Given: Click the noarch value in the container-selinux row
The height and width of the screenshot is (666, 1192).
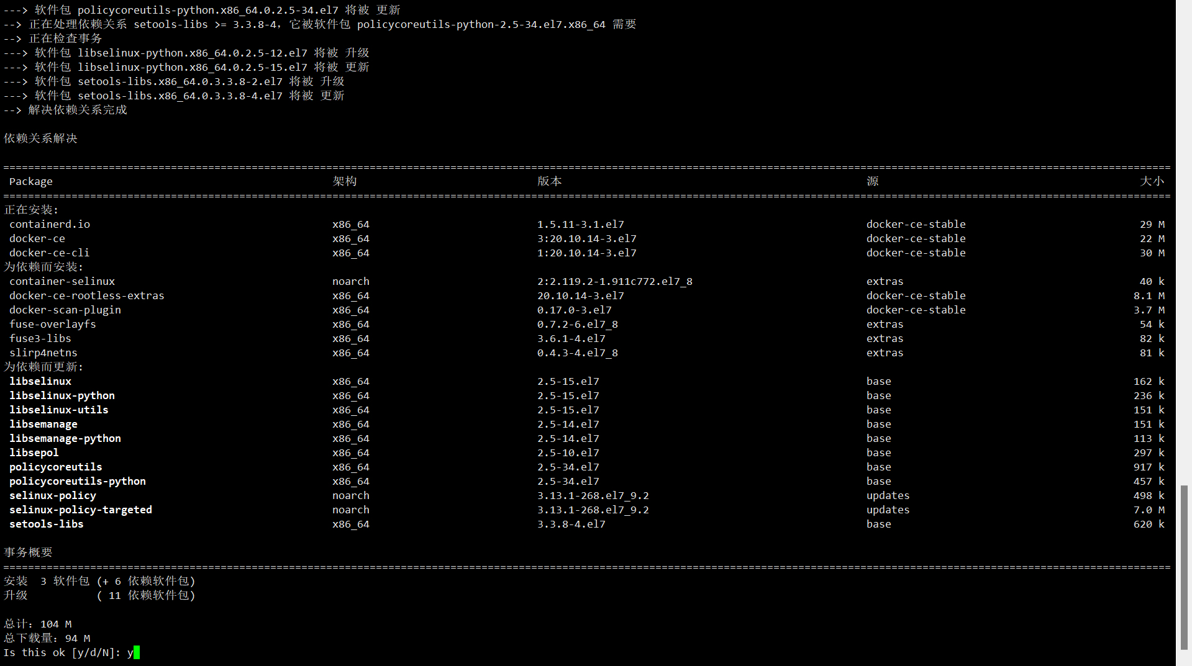Looking at the screenshot, I should click(351, 281).
